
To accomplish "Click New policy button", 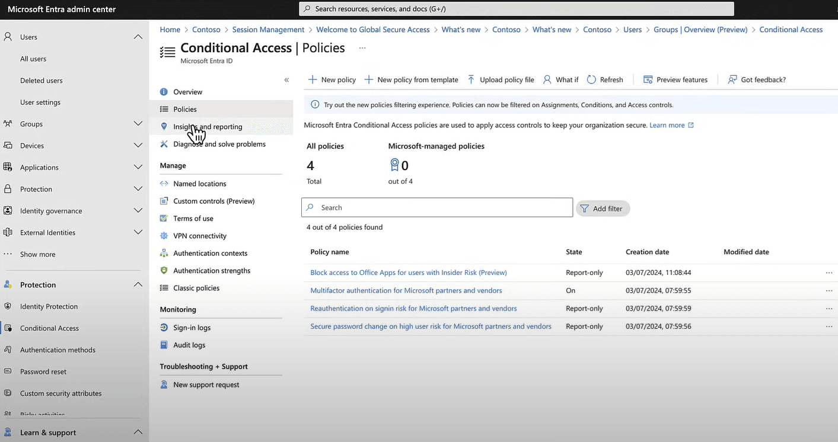I will click(332, 79).
